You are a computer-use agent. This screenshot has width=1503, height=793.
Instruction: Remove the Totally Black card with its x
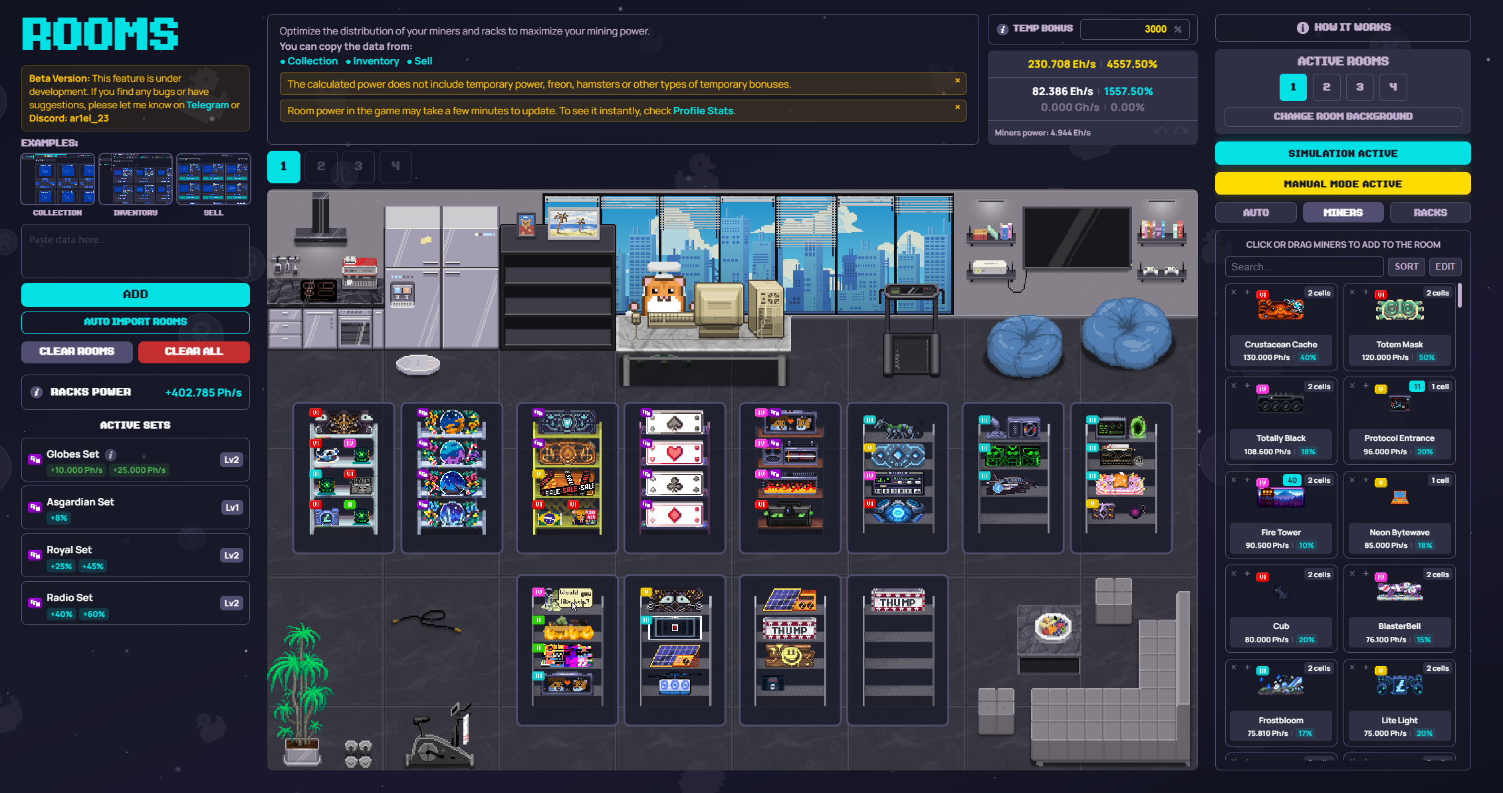click(x=1234, y=386)
